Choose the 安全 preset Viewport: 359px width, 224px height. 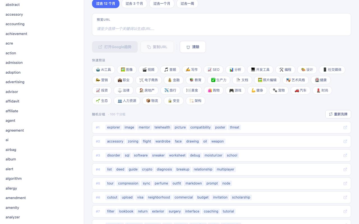174,101
